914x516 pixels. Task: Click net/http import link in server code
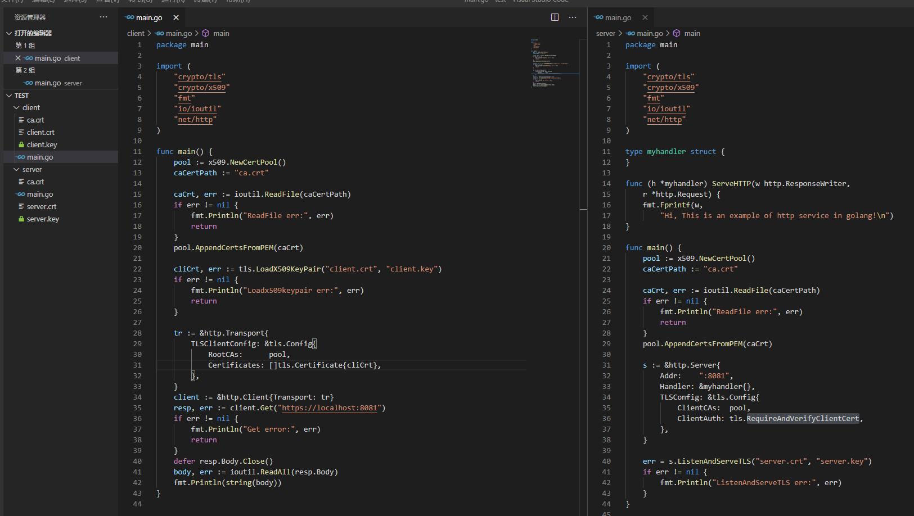pyautogui.click(x=664, y=120)
